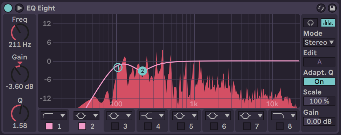Open band 8 filter type dropdown
This screenshot has height=135, width=341.
(x=284, y=116)
